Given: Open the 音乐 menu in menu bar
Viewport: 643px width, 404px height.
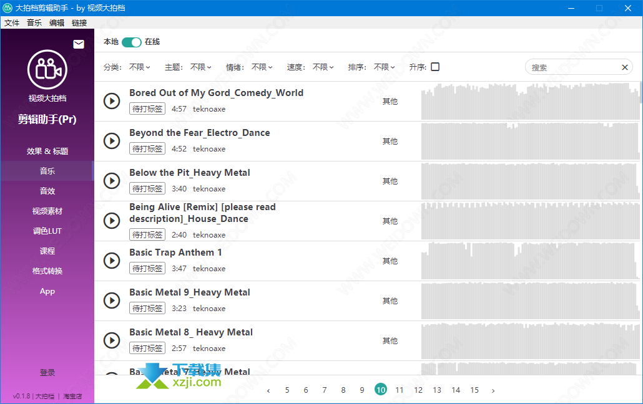Looking at the screenshot, I should [x=34, y=23].
